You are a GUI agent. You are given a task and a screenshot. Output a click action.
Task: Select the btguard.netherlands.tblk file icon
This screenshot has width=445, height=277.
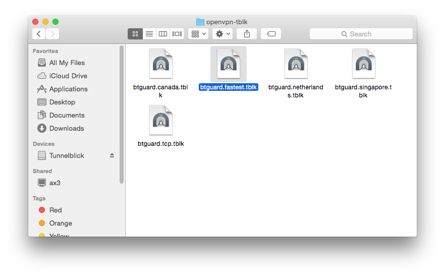point(296,64)
